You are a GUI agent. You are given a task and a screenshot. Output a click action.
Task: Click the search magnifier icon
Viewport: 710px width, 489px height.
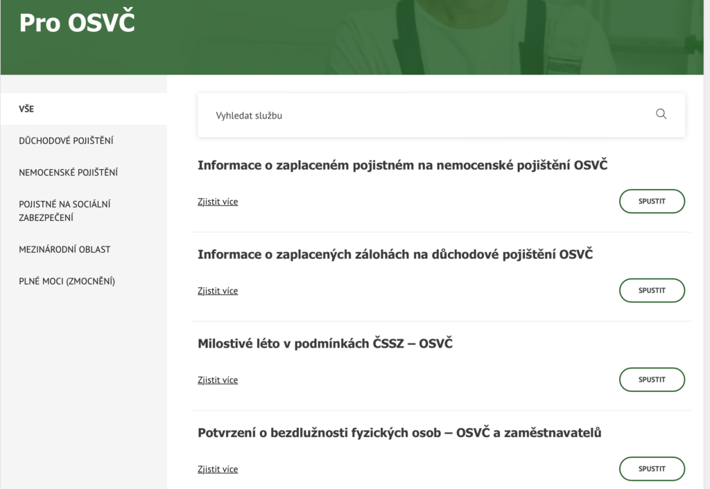coord(660,114)
